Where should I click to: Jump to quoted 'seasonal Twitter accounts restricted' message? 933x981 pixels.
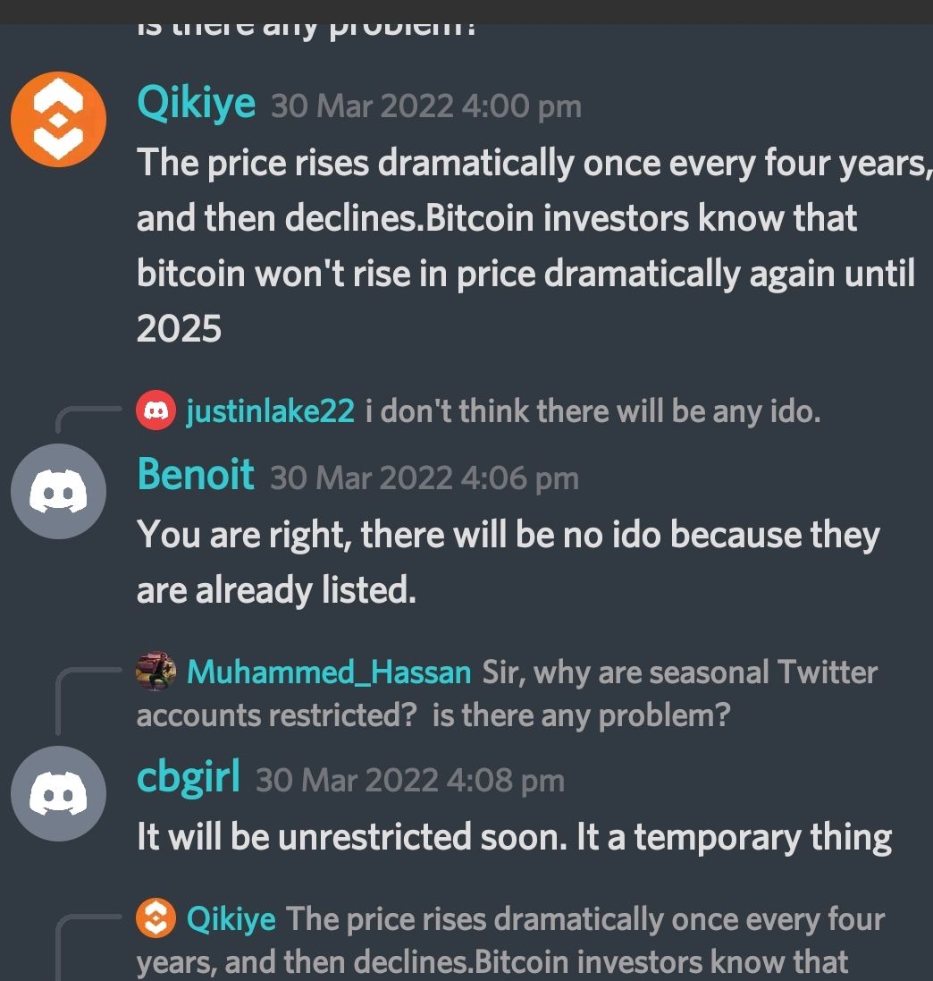(507, 694)
